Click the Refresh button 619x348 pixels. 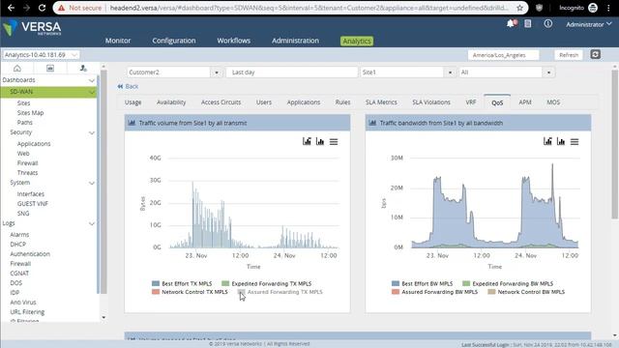[569, 55]
